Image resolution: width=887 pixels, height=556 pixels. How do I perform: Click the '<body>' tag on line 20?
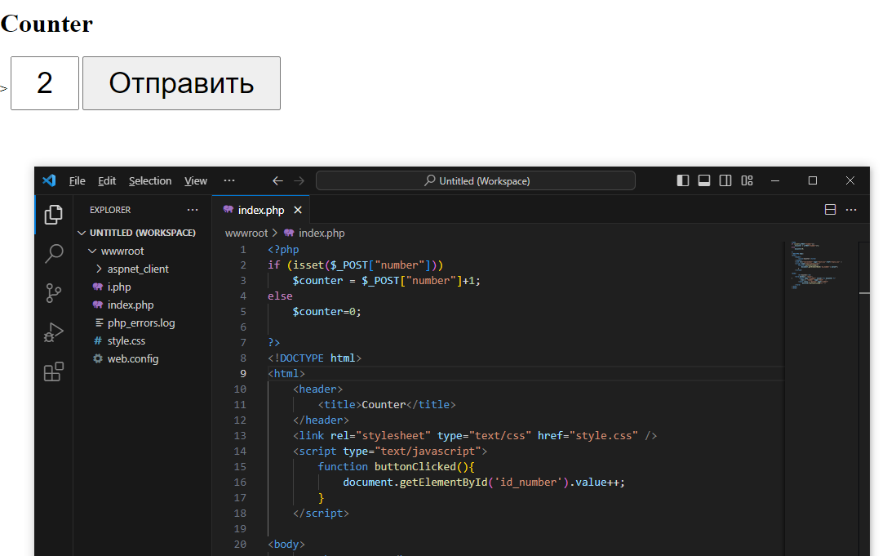coord(286,545)
